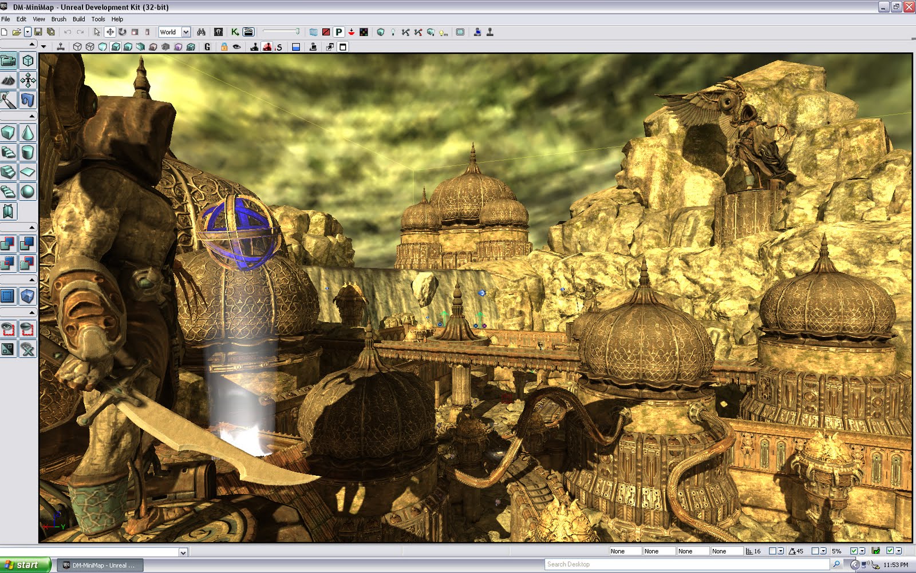916x573 pixels.
Task: Click the Windows start button
Action: click(25, 565)
